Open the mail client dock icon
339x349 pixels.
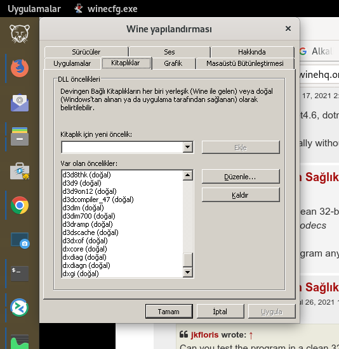[20, 103]
